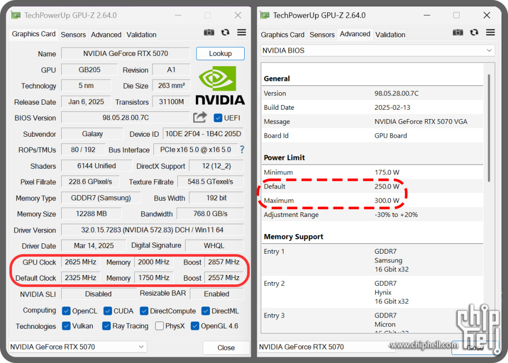Click the NVIDIA SLI value Disabled
The image size is (508, 363).
pos(98,294)
